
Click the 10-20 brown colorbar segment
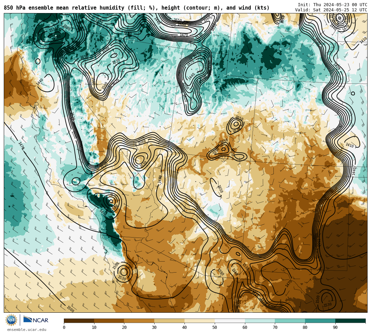109,321
